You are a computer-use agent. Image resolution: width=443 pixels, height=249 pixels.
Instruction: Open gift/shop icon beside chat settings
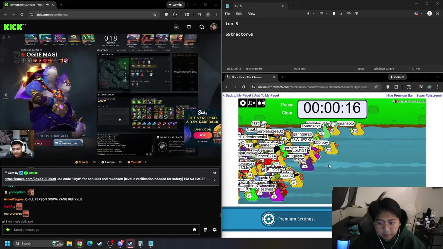click(x=206, y=230)
